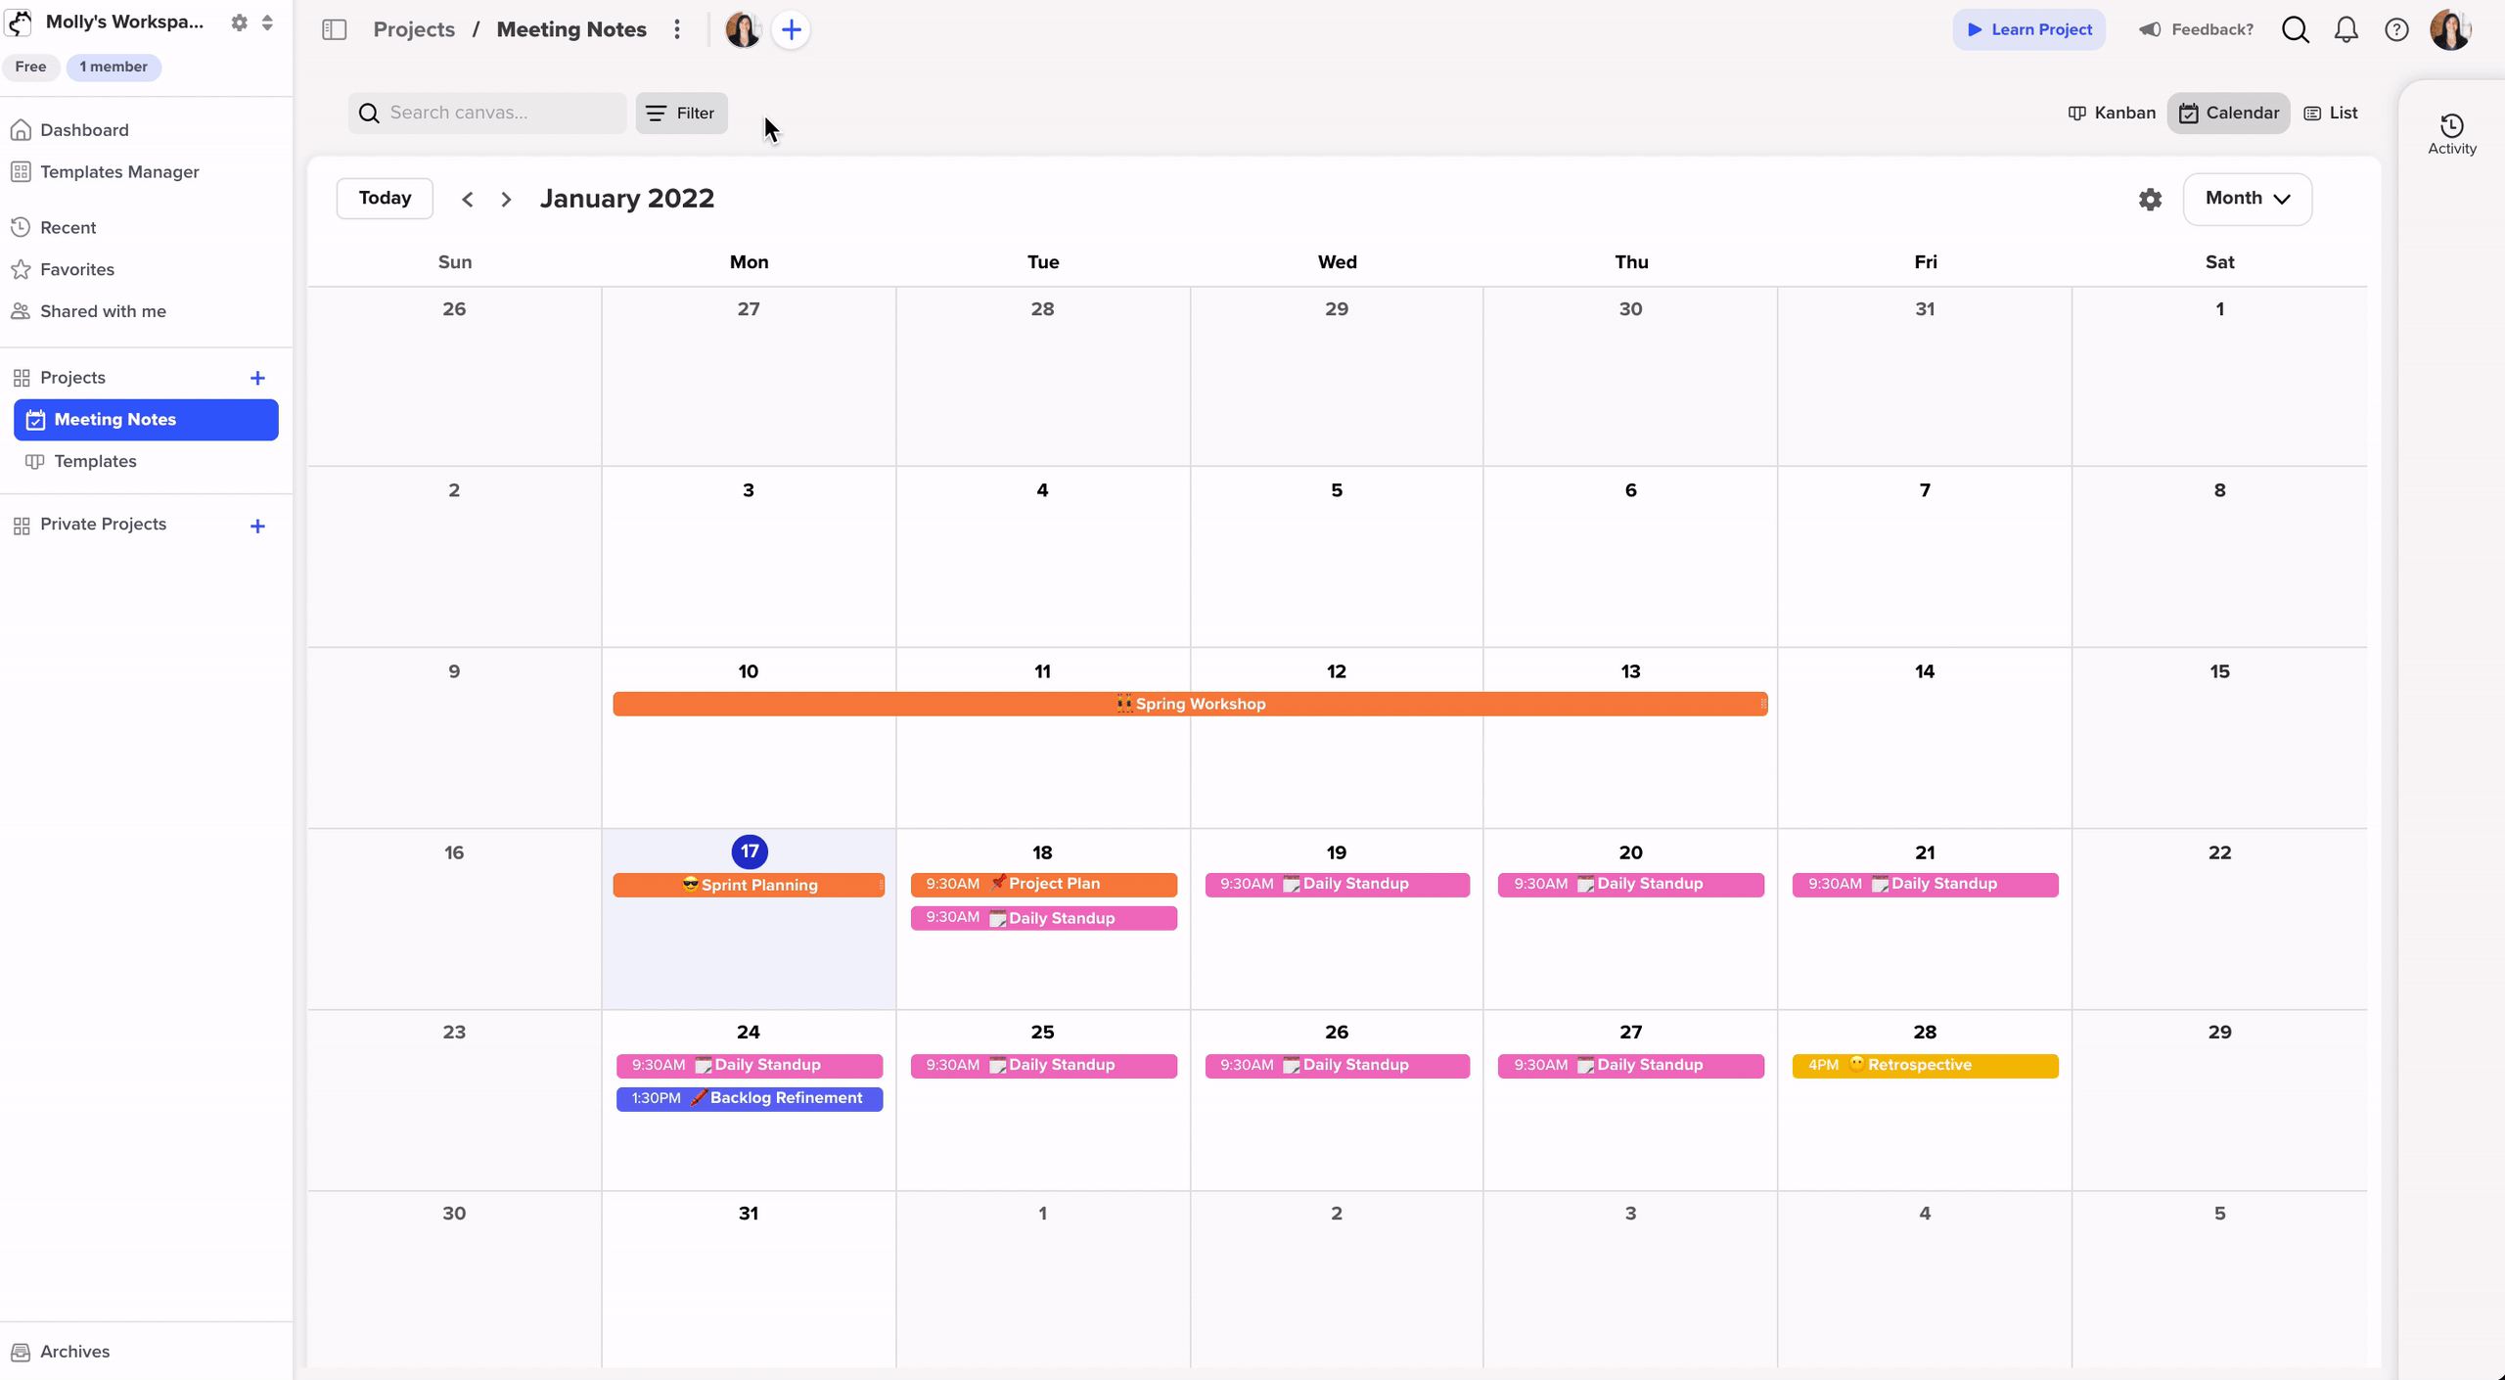Toggle the sidebar collapse icon

coord(335,29)
